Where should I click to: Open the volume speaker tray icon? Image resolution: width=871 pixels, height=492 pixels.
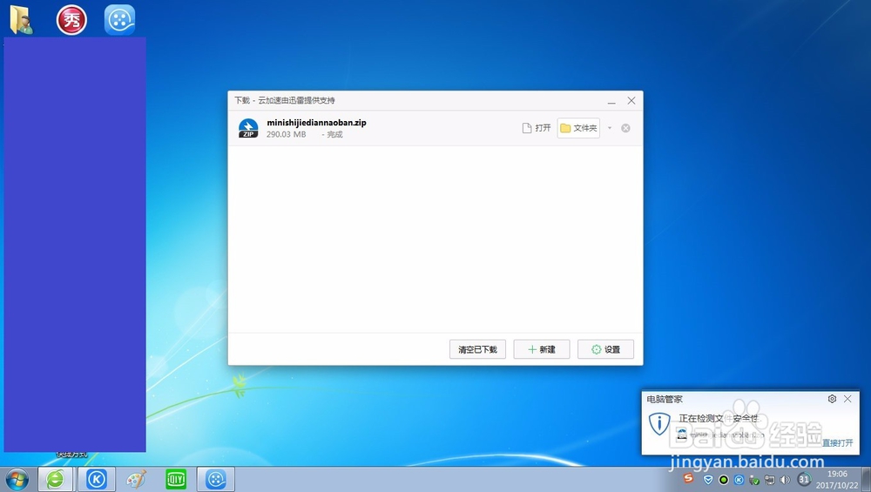785,480
